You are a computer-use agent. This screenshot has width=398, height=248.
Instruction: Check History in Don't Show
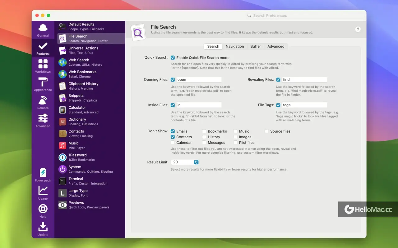[204, 137]
